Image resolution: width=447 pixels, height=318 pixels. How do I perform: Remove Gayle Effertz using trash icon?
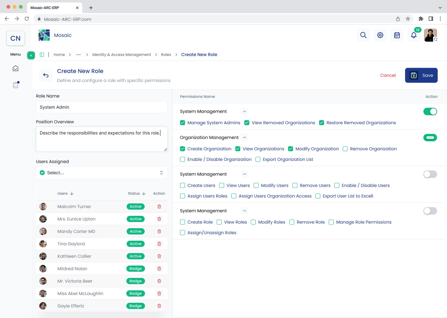coord(159,306)
